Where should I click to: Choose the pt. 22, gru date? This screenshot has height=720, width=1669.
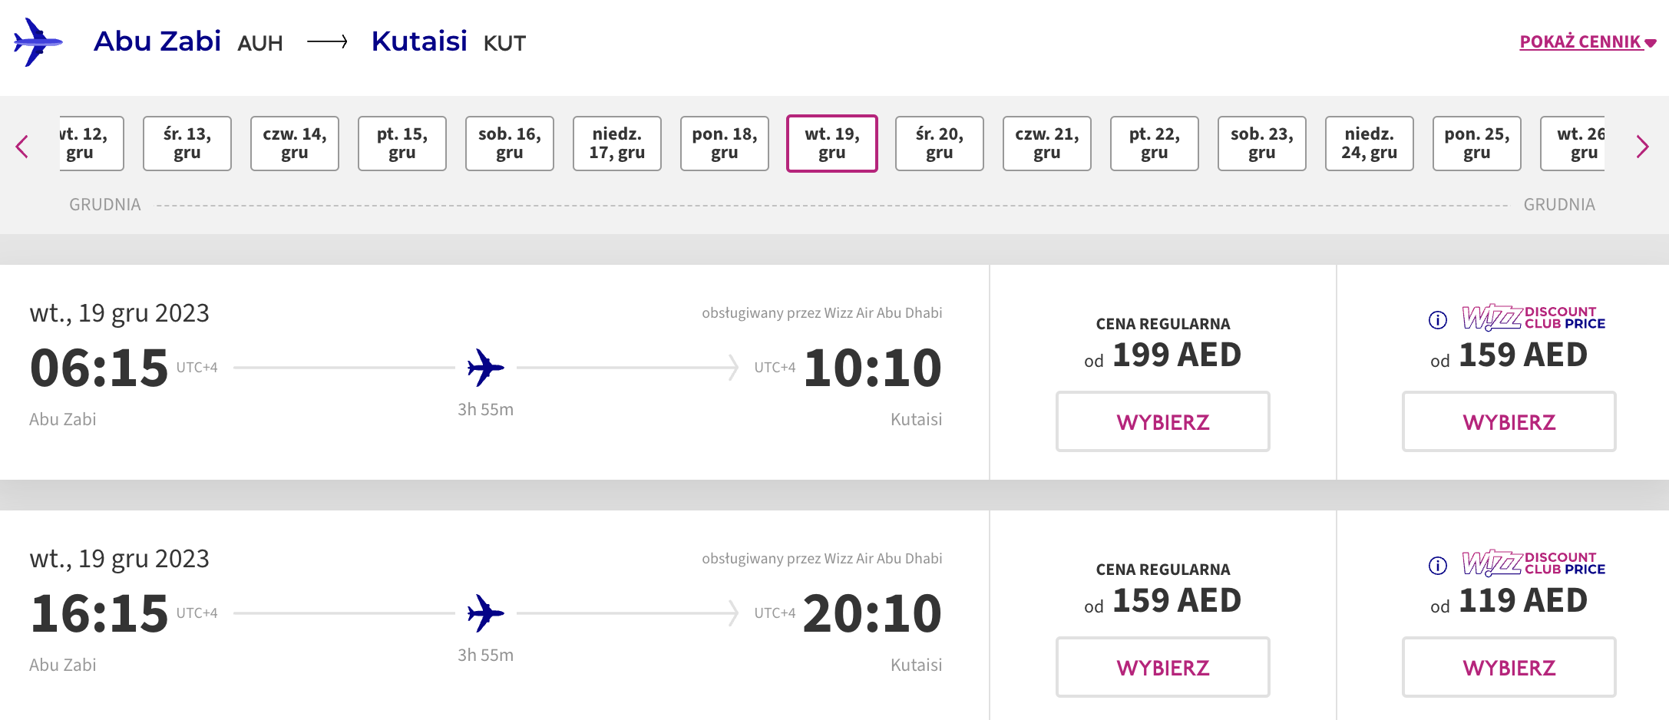(1154, 144)
